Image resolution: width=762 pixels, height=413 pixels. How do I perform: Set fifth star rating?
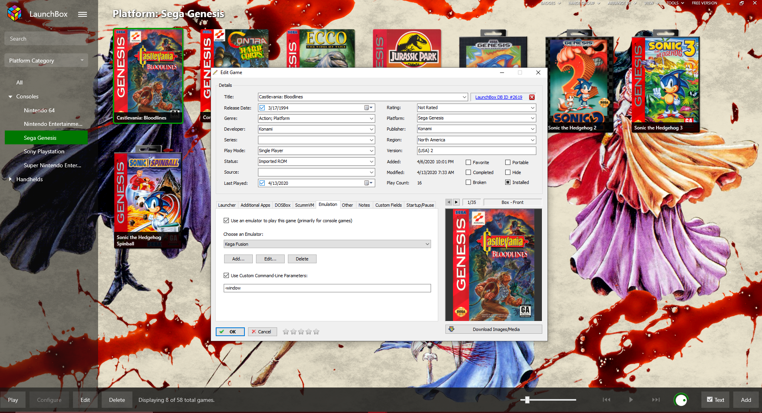pos(316,332)
